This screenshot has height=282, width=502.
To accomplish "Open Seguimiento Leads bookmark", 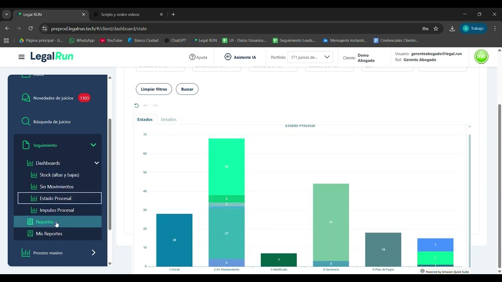I will point(294,40).
